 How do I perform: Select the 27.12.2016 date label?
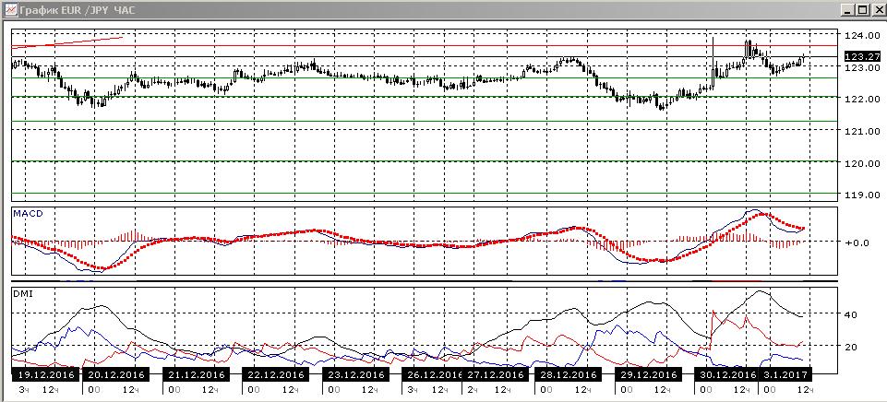pos(497,374)
